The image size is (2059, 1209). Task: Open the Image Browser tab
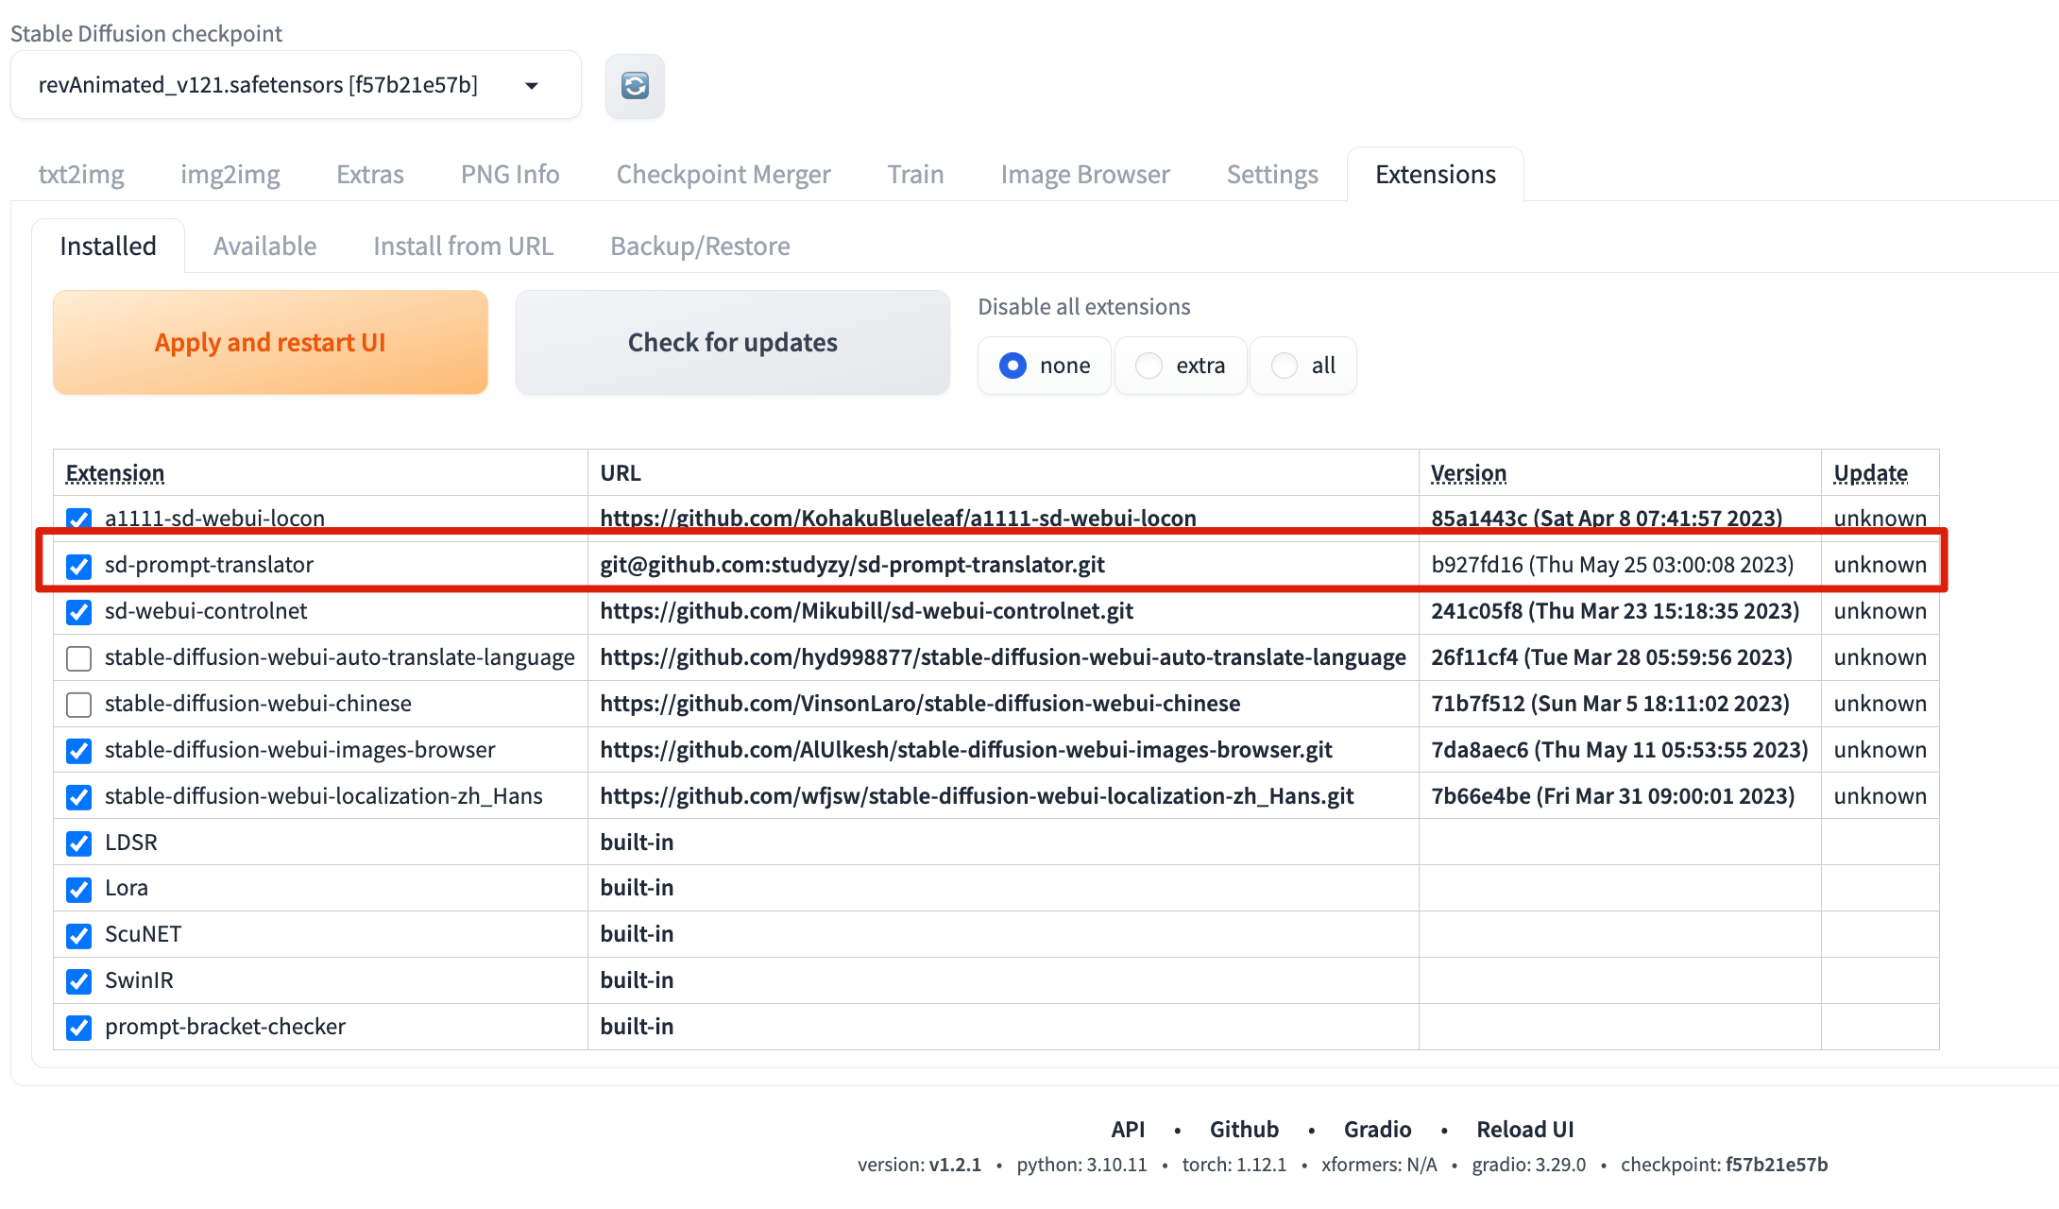click(1085, 175)
